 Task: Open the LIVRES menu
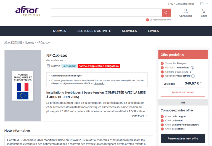153,31
